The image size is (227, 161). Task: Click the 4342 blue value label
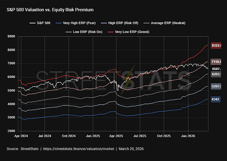[215, 99]
